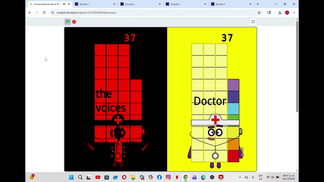
Task: Open the red VC app in taskbar
Action: pyautogui.click(x=221, y=177)
